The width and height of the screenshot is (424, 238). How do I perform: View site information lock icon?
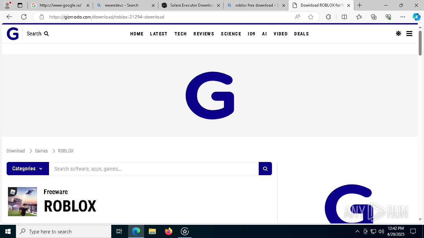[41, 17]
